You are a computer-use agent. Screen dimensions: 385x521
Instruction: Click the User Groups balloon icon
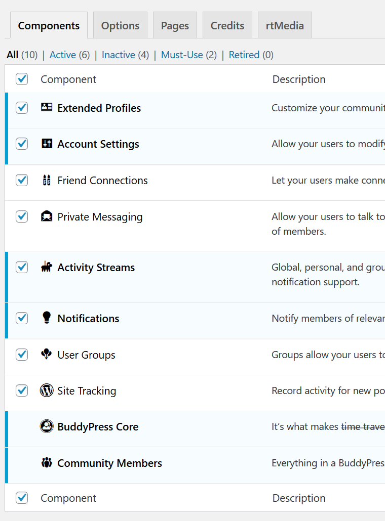click(47, 354)
